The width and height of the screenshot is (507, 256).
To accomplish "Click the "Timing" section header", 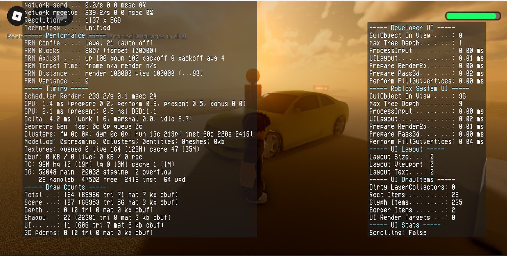I will point(57,89).
